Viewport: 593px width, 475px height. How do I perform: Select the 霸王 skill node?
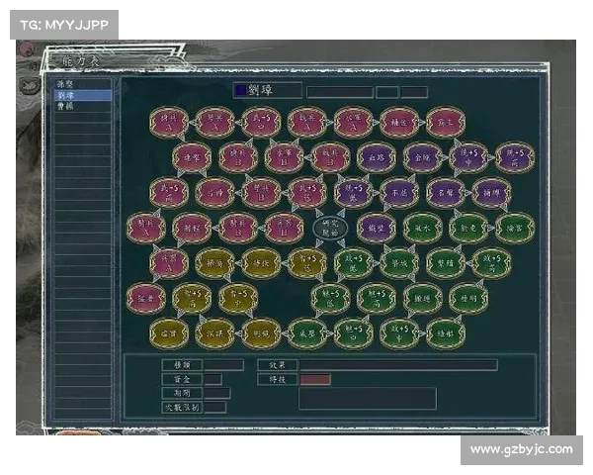point(446,123)
